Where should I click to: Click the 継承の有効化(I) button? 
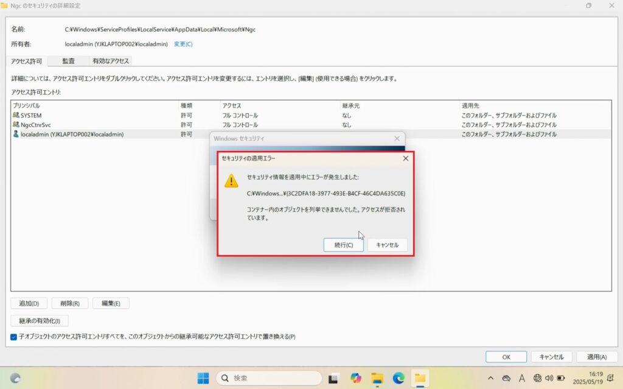(40, 321)
